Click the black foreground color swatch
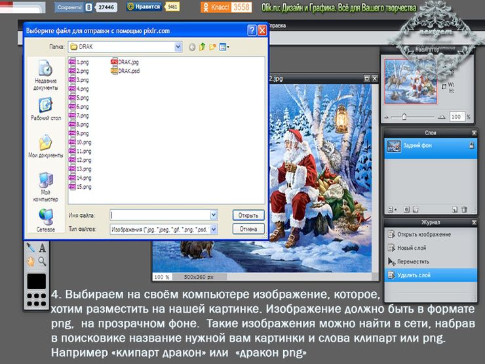This screenshot has width=485, height=364. click(37, 281)
